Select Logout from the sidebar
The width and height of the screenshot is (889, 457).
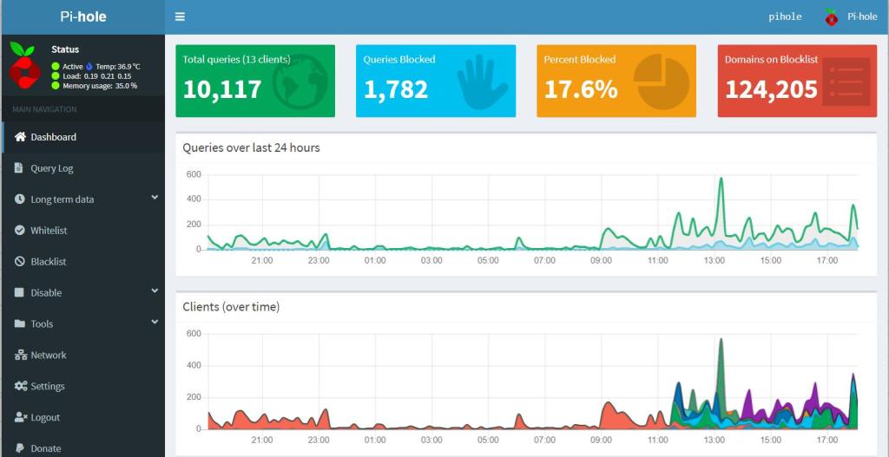(45, 417)
